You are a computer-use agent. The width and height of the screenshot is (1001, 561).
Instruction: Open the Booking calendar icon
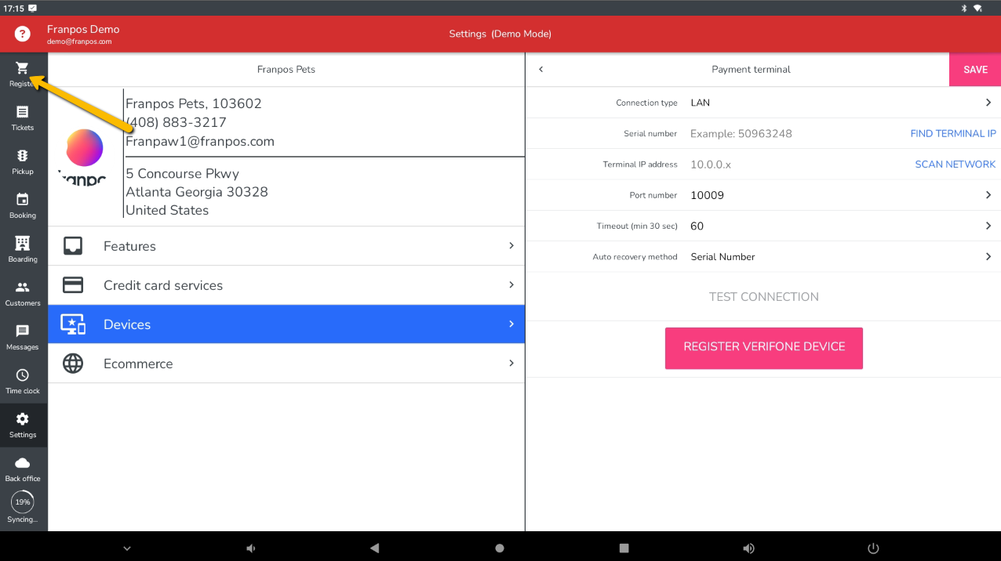click(22, 201)
